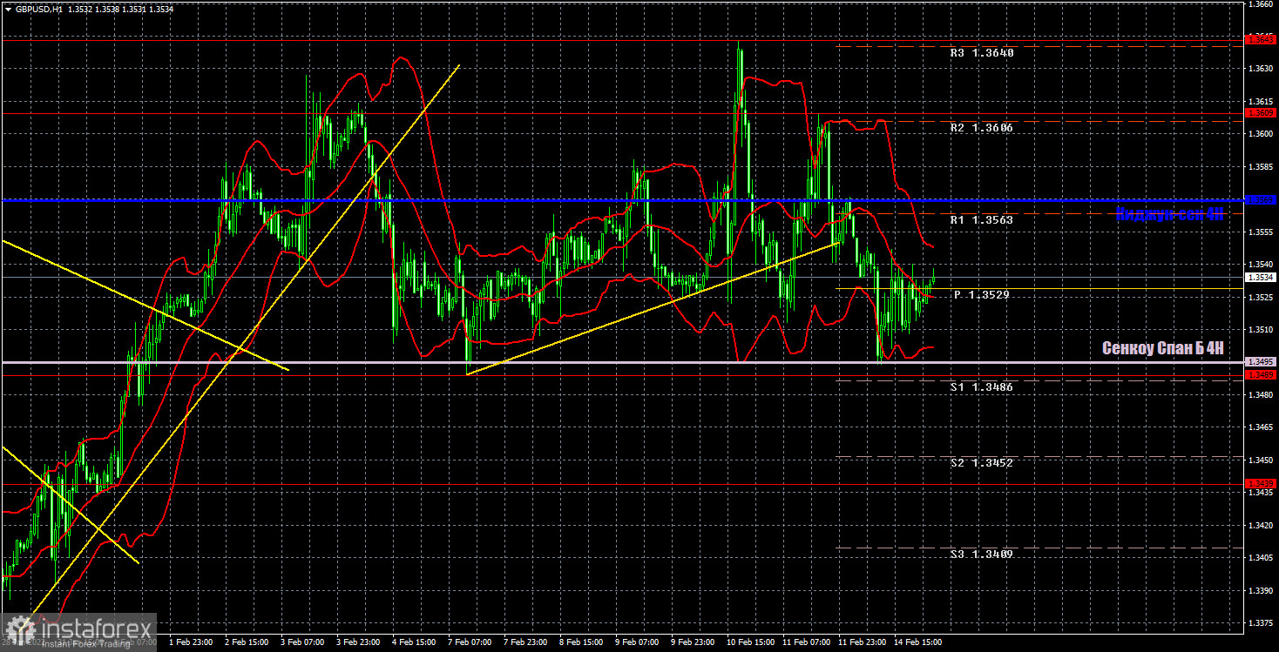Image resolution: width=1279 pixels, height=652 pixels.
Task: Click the 1.3465 price axis value
Action: click(x=1261, y=427)
